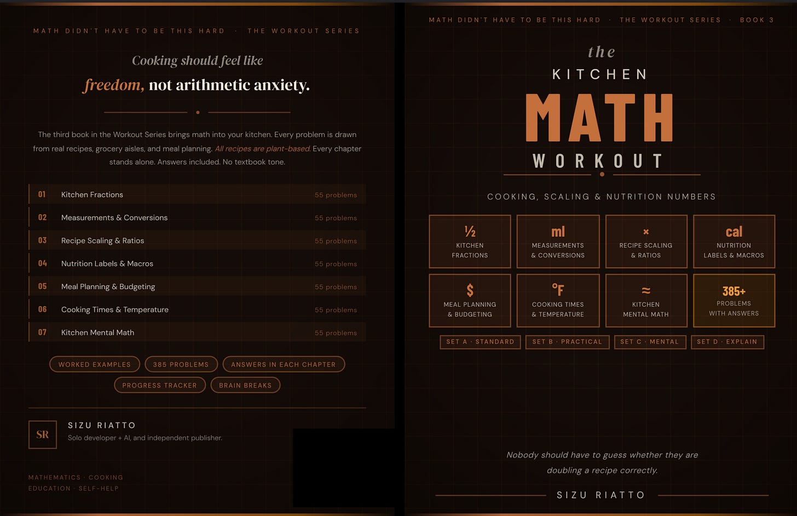
Task: Click the Progress Tracker pill
Action: pos(160,385)
